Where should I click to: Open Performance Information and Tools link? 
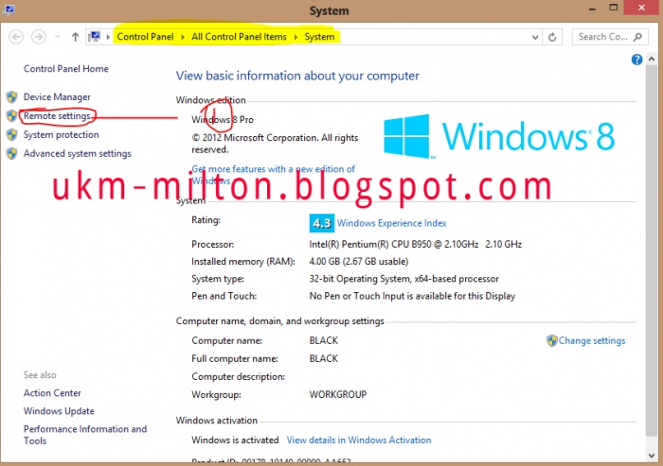85,435
